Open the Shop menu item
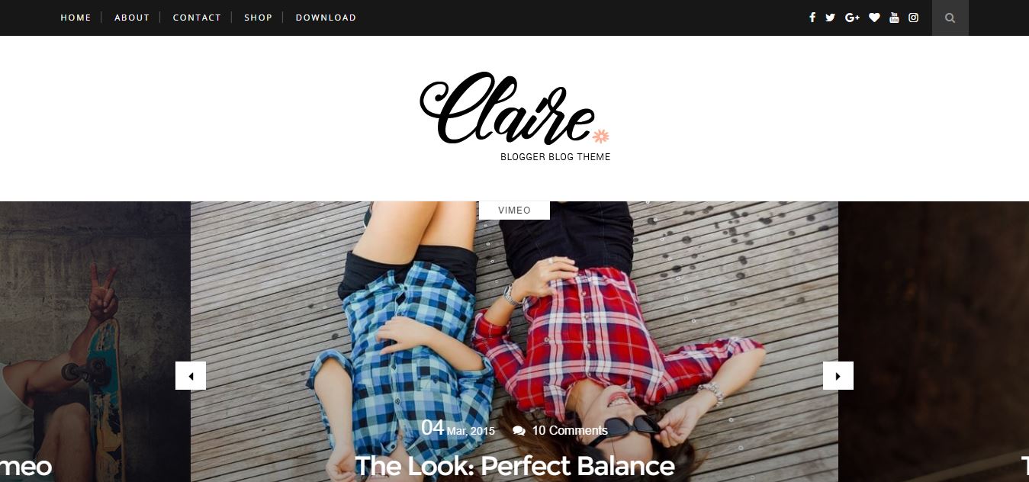 (258, 18)
